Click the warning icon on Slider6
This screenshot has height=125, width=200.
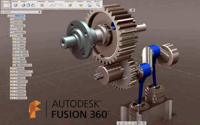click(x=14, y=55)
